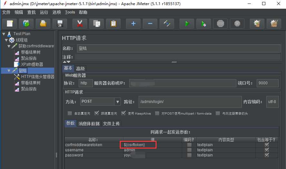The width and height of the screenshot is (286, 169).
Task: Click the Clear All results icon
Action: (274, 24)
